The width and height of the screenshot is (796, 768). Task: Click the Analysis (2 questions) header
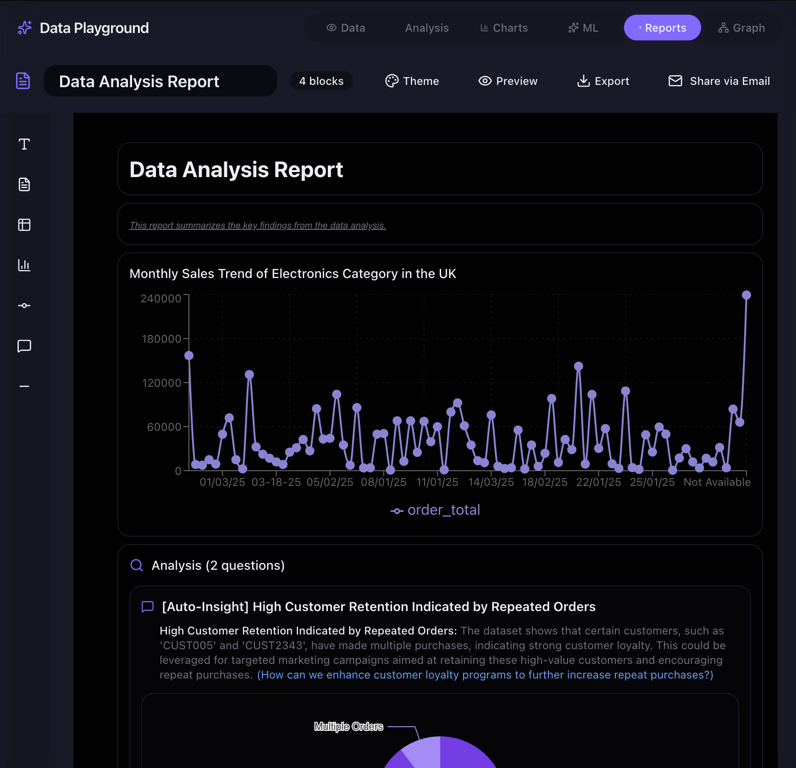[x=218, y=565]
